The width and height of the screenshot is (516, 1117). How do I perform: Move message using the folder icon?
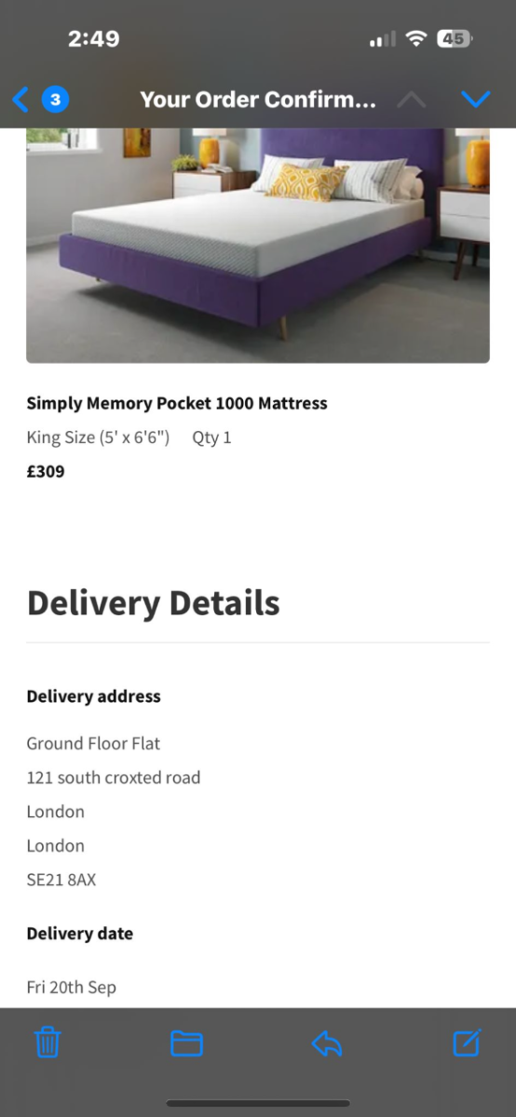tap(186, 1043)
